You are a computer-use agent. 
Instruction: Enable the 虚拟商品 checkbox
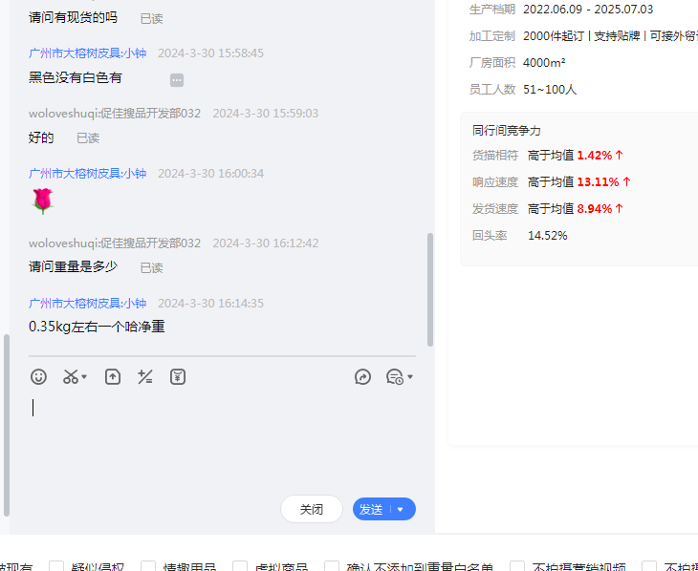[x=240, y=567]
